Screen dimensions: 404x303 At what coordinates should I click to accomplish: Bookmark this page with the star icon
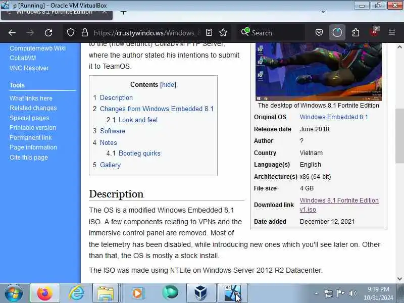(223, 32)
